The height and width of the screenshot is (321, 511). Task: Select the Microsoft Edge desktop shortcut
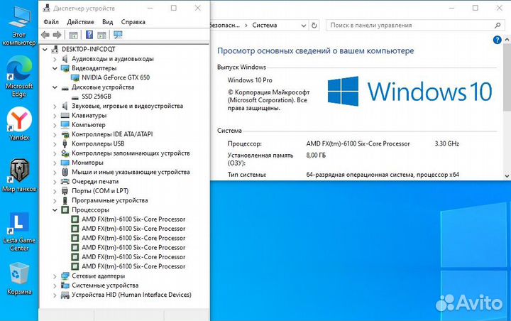coord(19,77)
